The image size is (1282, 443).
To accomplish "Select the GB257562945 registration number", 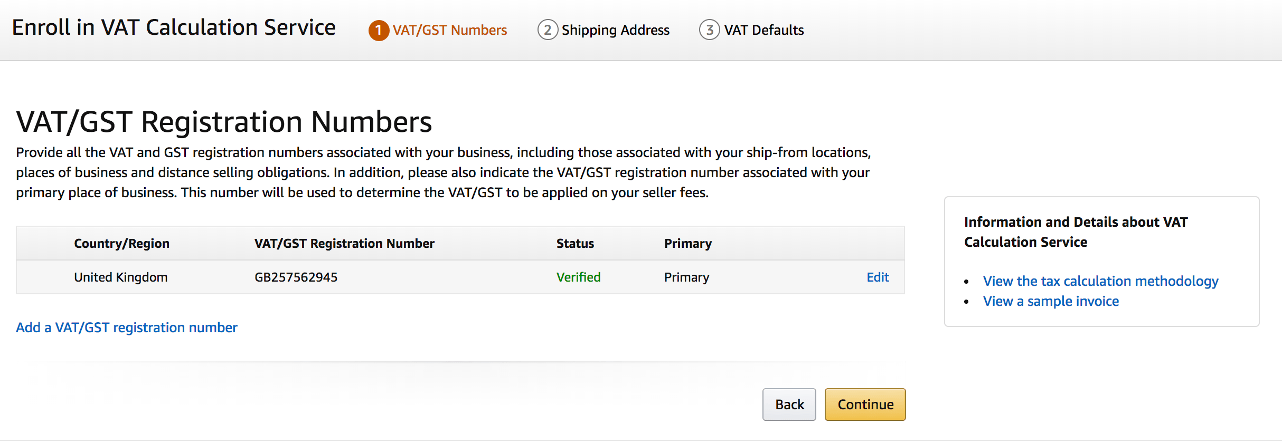I will coord(296,277).
